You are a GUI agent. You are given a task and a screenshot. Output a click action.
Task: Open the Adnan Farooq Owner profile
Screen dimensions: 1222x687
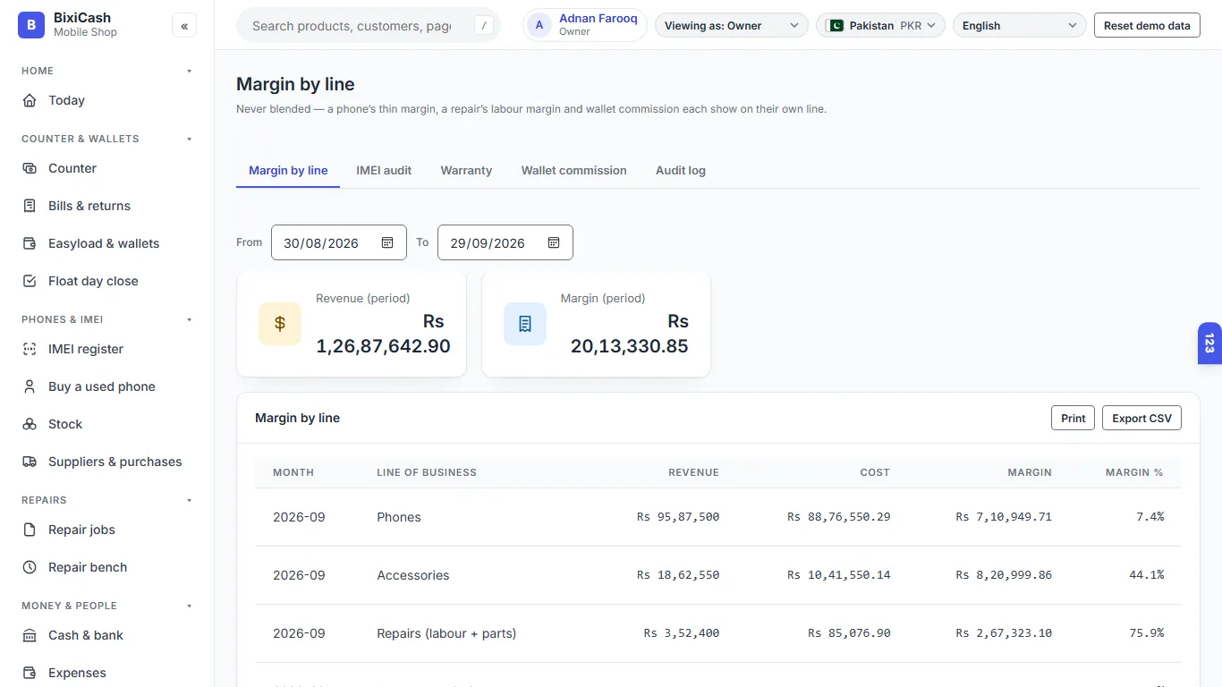tap(585, 25)
